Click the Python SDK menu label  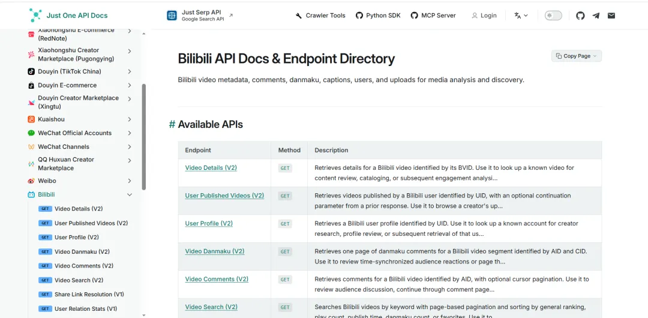coord(383,16)
